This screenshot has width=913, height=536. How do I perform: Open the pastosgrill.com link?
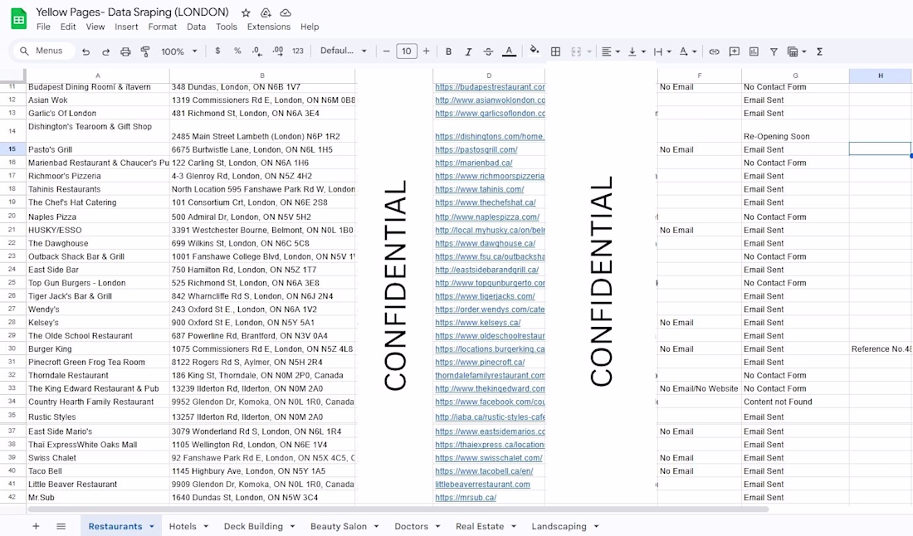pos(476,149)
